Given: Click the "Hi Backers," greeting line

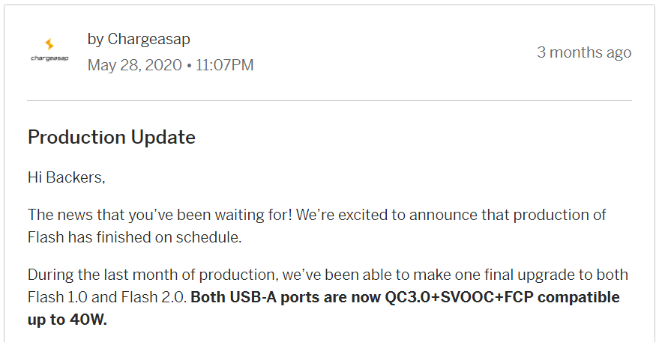Looking at the screenshot, I should (x=66, y=177).
